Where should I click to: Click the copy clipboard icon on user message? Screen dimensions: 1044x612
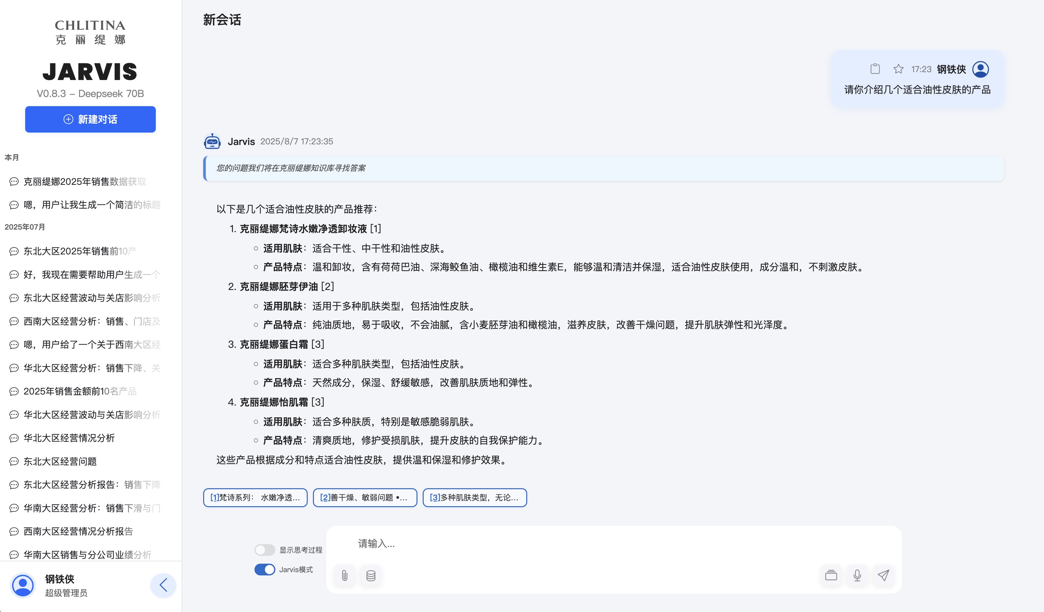click(x=875, y=69)
